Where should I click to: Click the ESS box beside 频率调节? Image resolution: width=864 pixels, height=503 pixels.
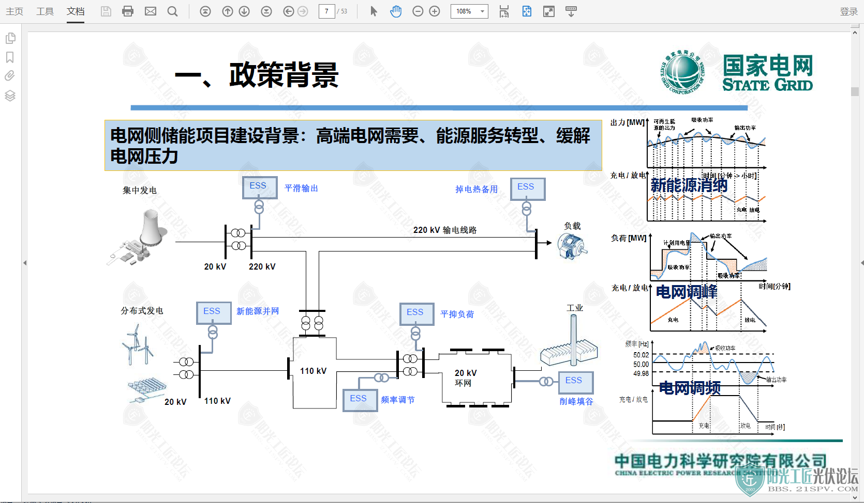pos(360,400)
